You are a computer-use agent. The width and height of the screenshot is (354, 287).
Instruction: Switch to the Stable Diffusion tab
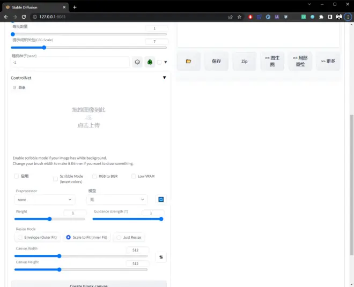tap(32, 7)
